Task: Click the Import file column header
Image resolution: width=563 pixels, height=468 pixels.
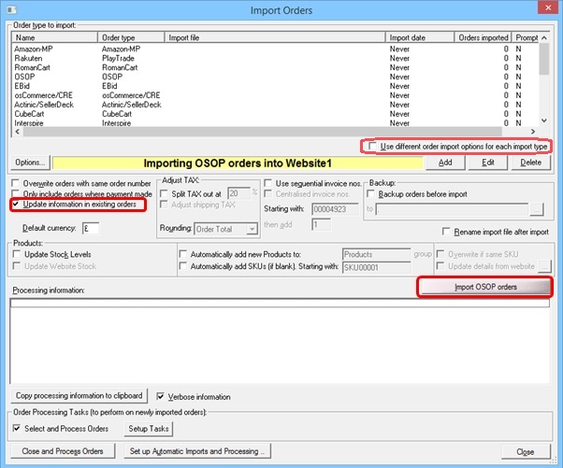Action: tap(275, 37)
